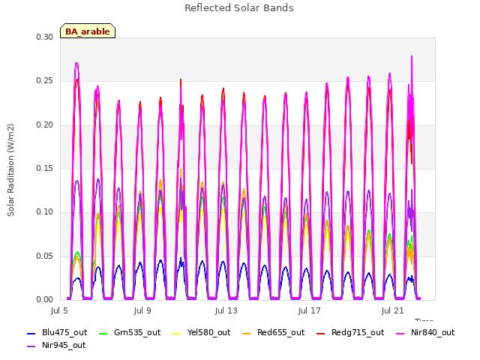Click the BA_arable annotation label
The width and height of the screenshot is (480, 360).
point(88,31)
